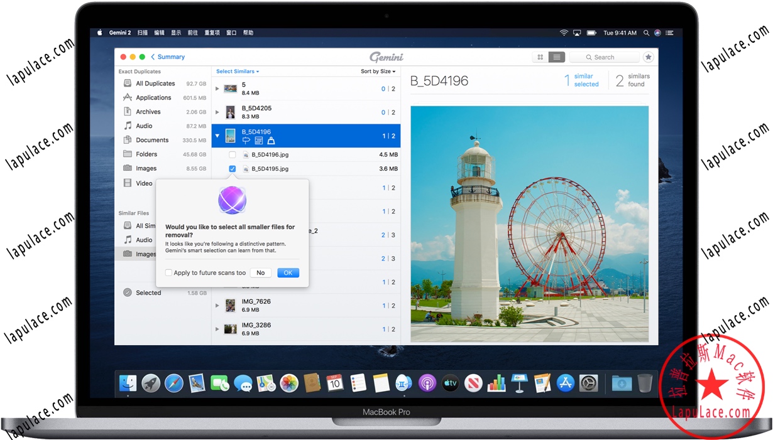Open App Store from the Dock

click(x=564, y=383)
